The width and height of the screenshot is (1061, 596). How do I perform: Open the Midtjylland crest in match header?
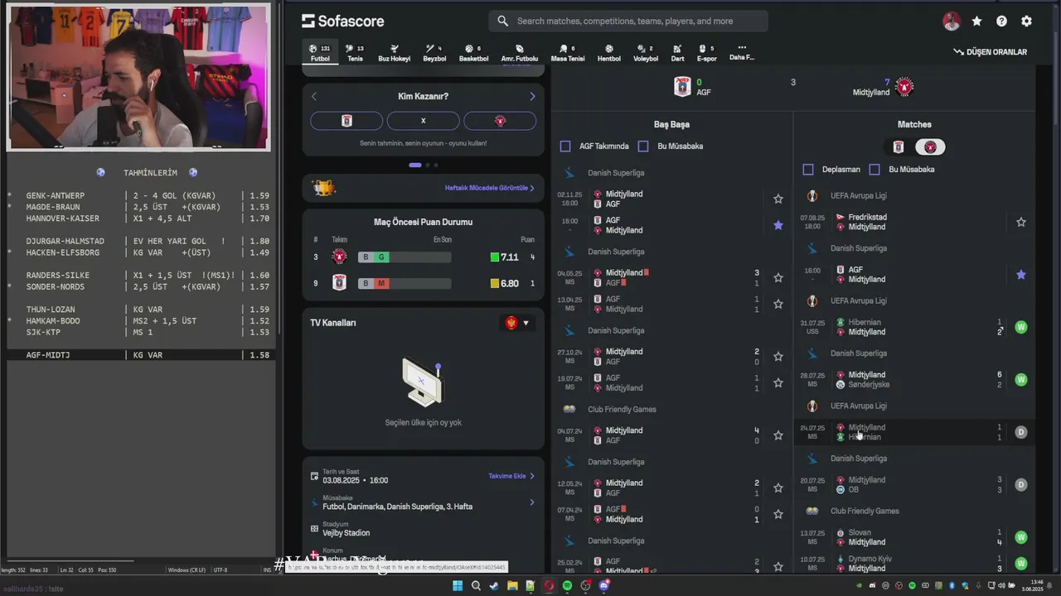point(904,87)
